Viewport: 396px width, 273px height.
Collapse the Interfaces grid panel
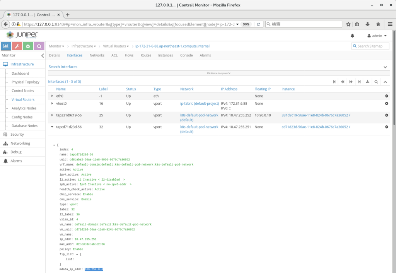(x=385, y=82)
